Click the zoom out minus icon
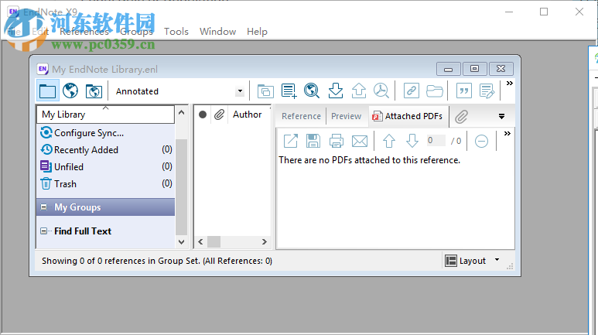The image size is (598, 335). click(x=481, y=141)
